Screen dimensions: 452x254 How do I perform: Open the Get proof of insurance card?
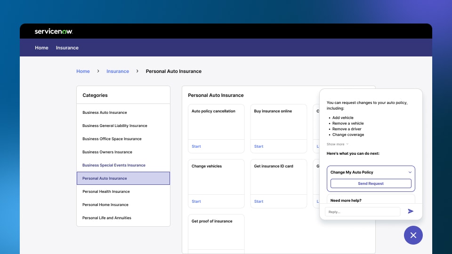click(x=216, y=234)
